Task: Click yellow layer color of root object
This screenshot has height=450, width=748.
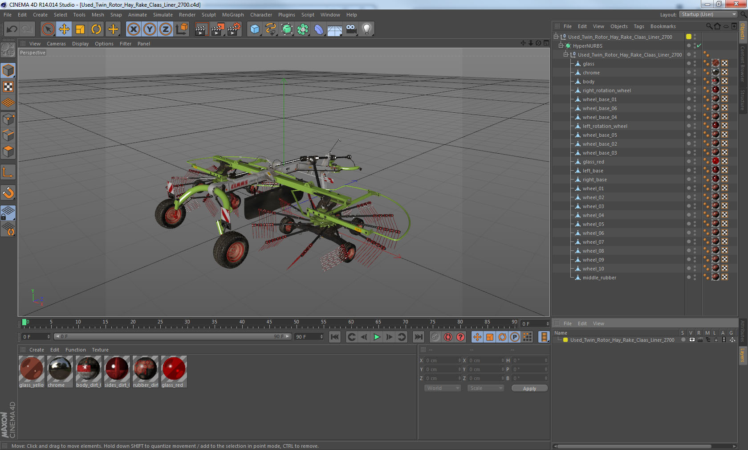Action: coord(689,37)
